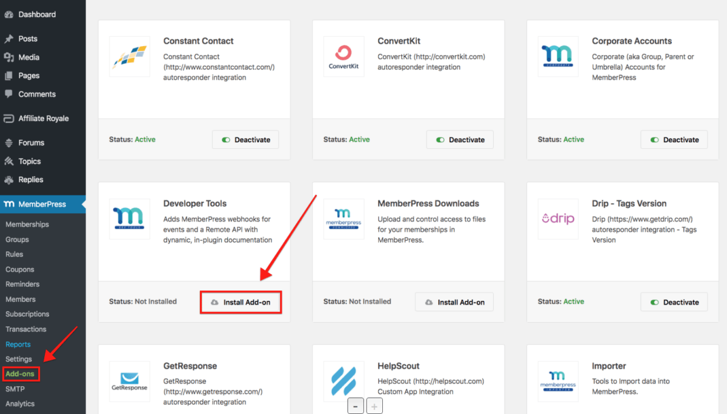Expand the MemberPress sidebar menu

(x=42, y=204)
